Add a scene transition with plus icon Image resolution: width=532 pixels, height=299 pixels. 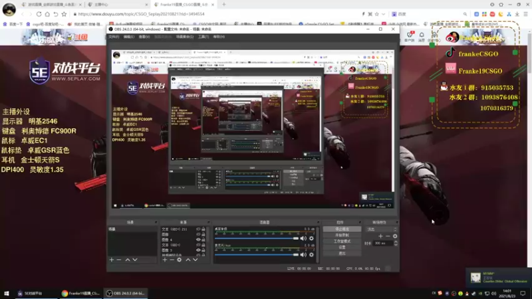tap(380, 236)
